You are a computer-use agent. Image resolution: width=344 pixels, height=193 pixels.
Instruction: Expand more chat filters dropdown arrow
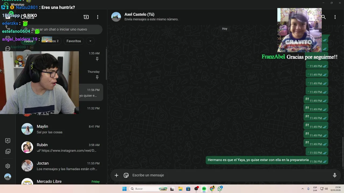pos(90,41)
